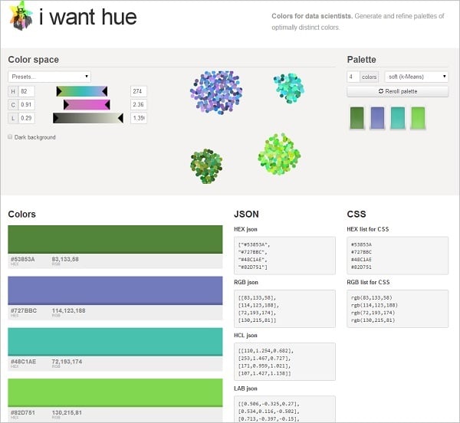Click the i want hue logo icon

21,16
